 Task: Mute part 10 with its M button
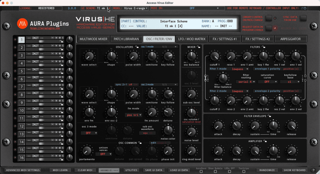60,109
